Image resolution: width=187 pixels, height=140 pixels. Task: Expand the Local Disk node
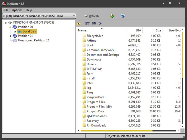tap(15, 32)
